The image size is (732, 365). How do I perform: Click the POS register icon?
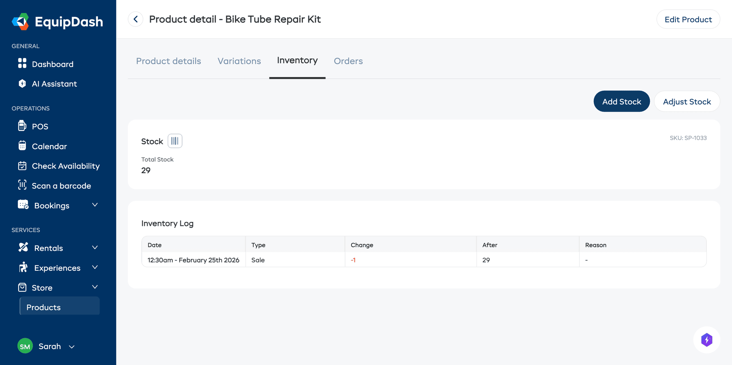pyautogui.click(x=22, y=126)
